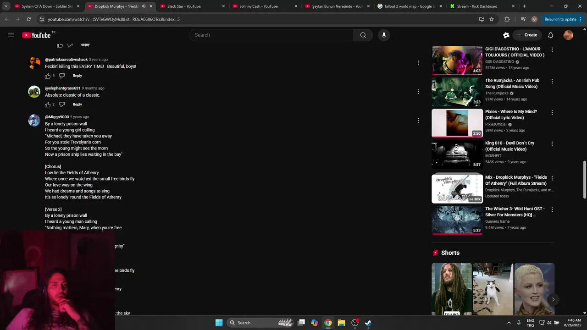Switch to fallout 2 world map tab

click(405, 6)
